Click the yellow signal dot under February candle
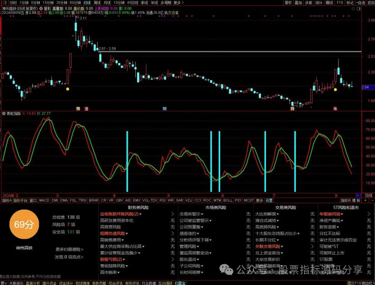 (x=68, y=89)
